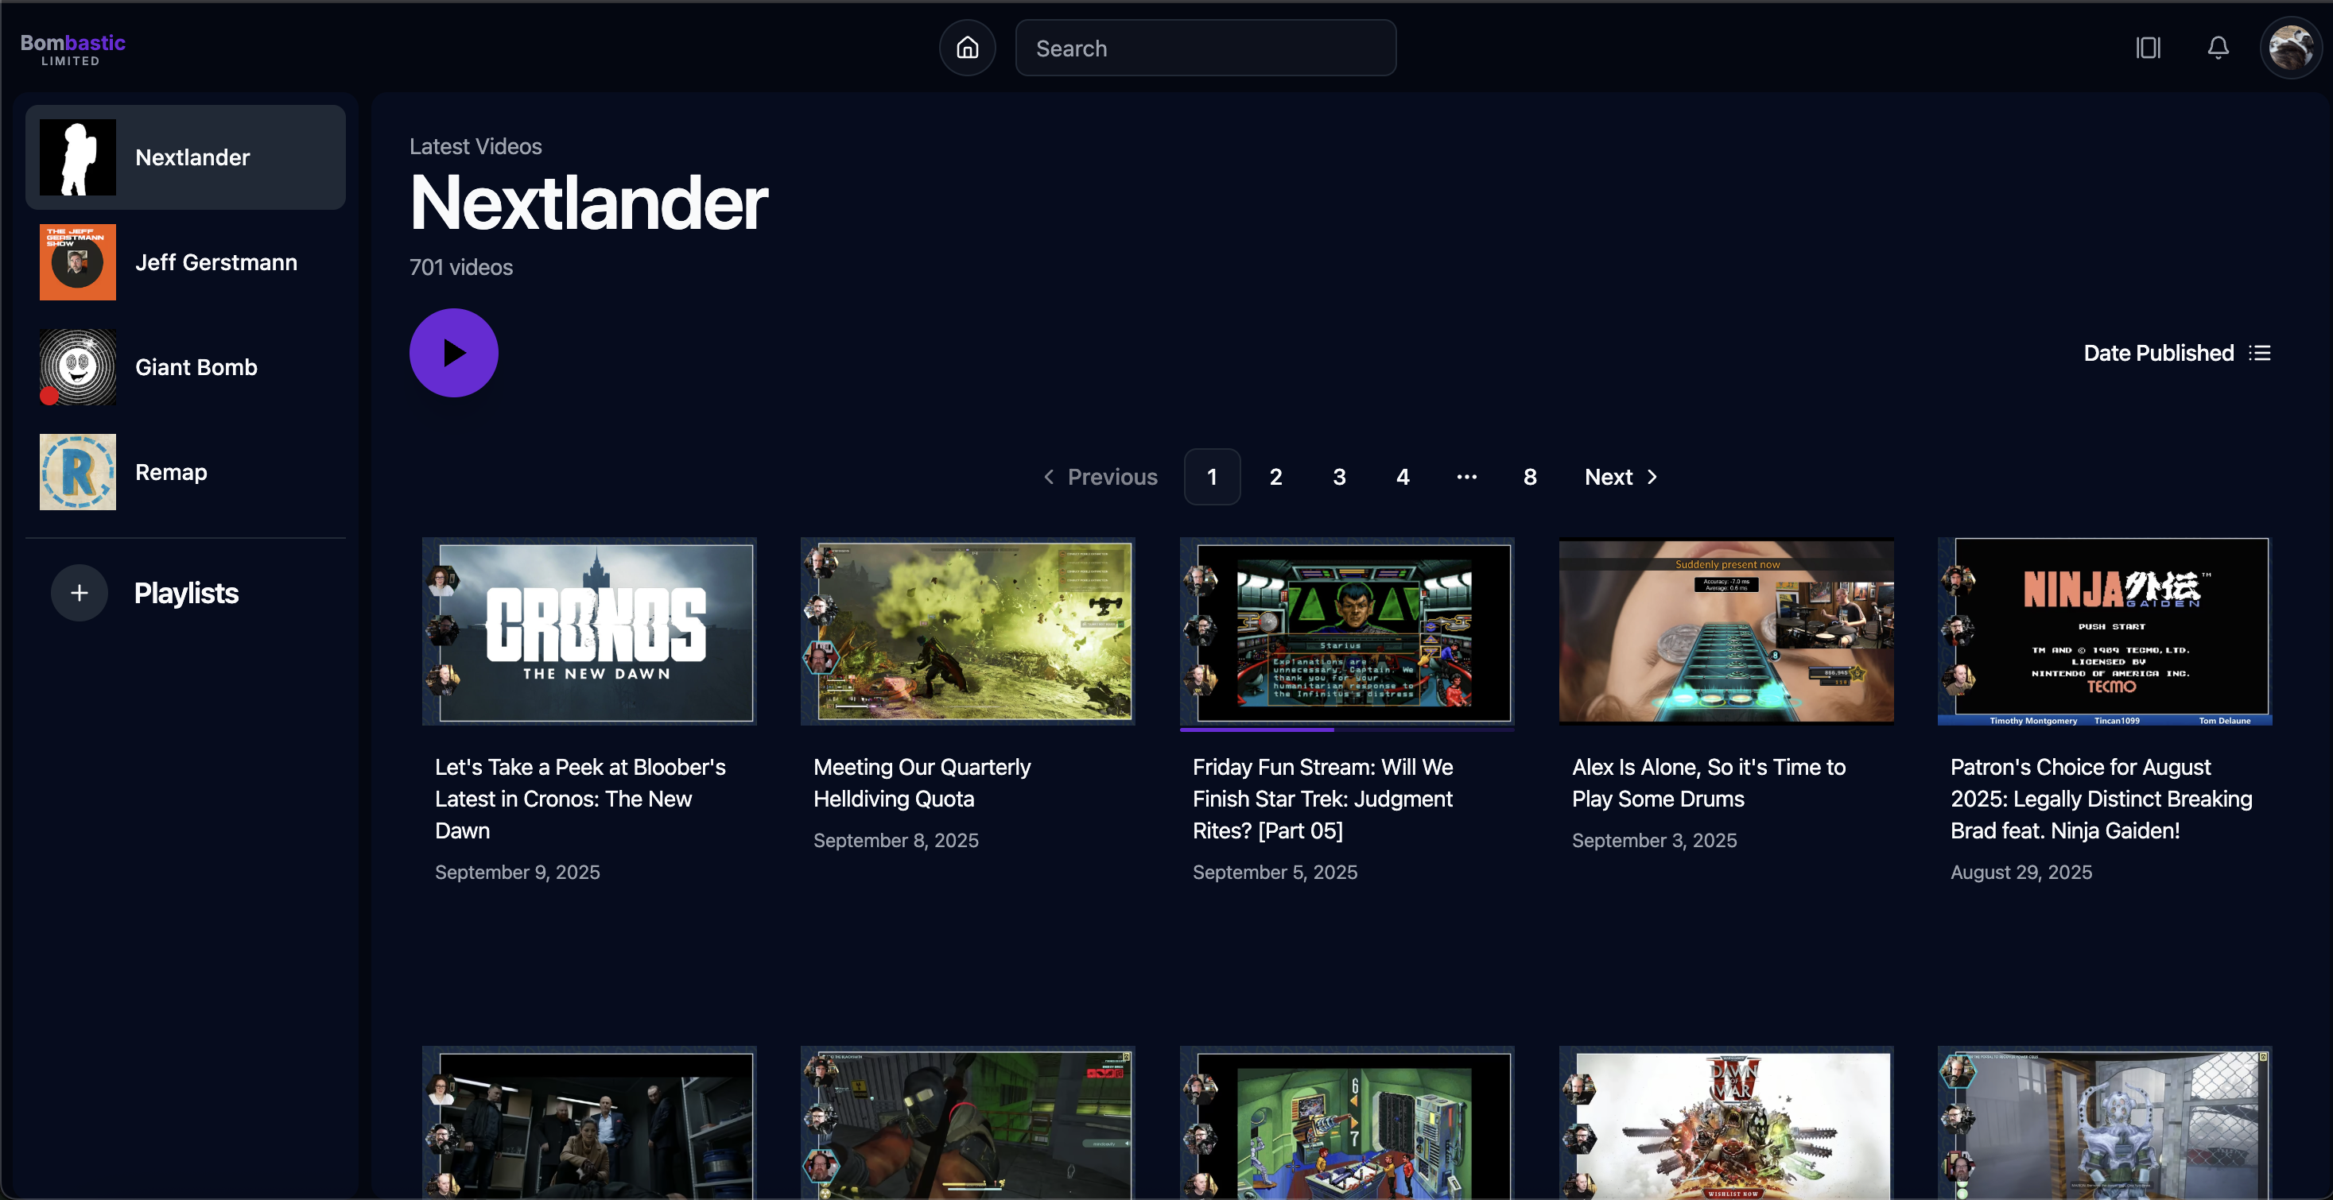The image size is (2333, 1200).
Task: Click title "Meeting Our Quarterly Helldiving Quota"
Action: [922, 783]
